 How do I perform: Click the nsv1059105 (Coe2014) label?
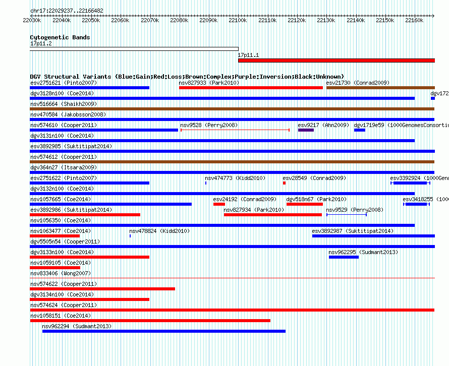tap(61, 263)
